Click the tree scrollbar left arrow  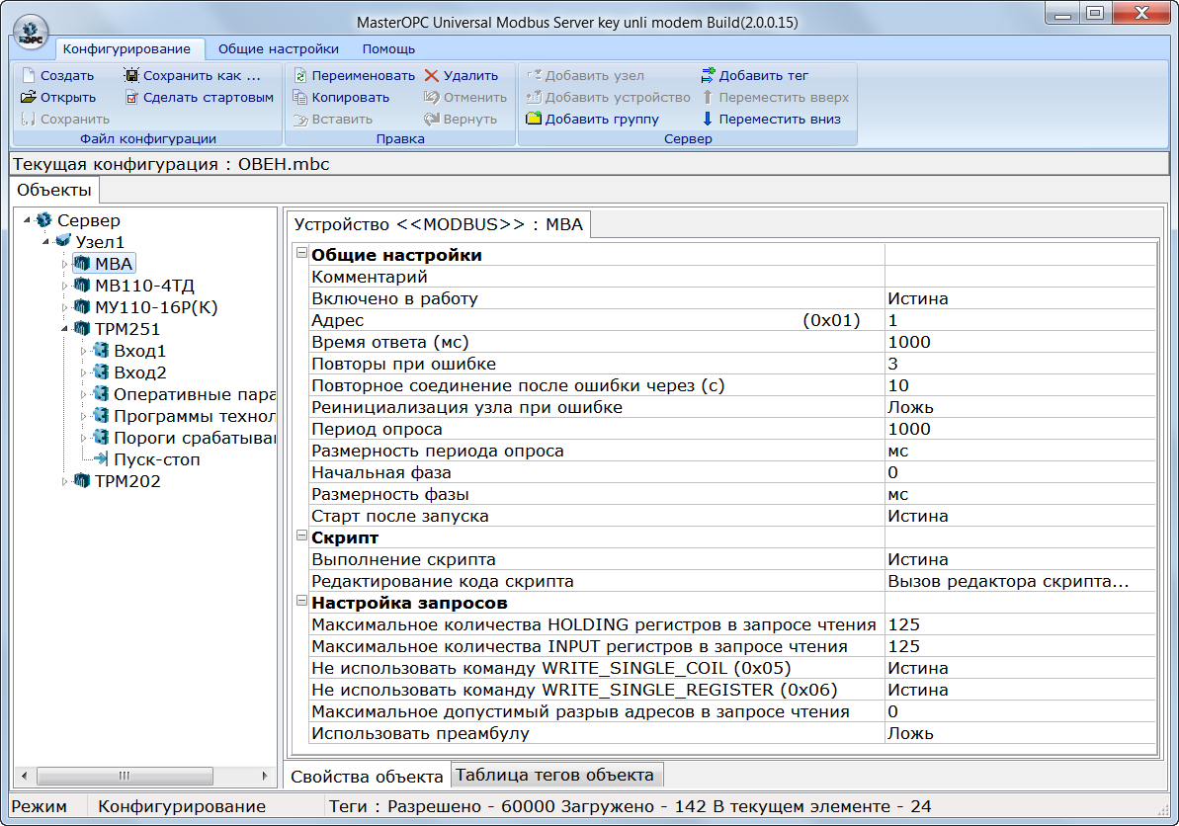pos(24,776)
